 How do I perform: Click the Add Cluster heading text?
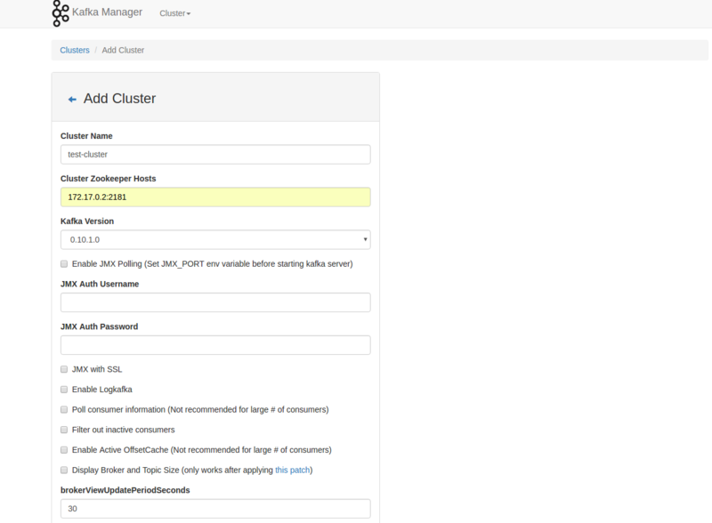point(119,99)
